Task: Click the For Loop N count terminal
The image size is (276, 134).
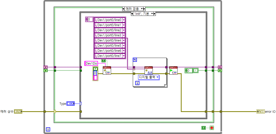Action: click(x=135, y=60)
